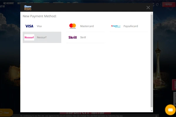Viewport: 176px width, 117px height.
Task: Select the Visa payment method
Action: pos(42,26)
